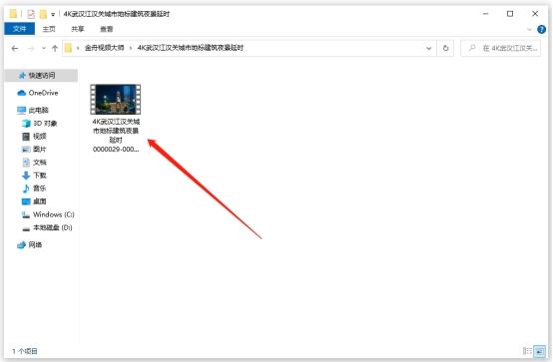Open the Customize Quick Access Toolbar dropdown
The image size is (553, 362).
53,14
